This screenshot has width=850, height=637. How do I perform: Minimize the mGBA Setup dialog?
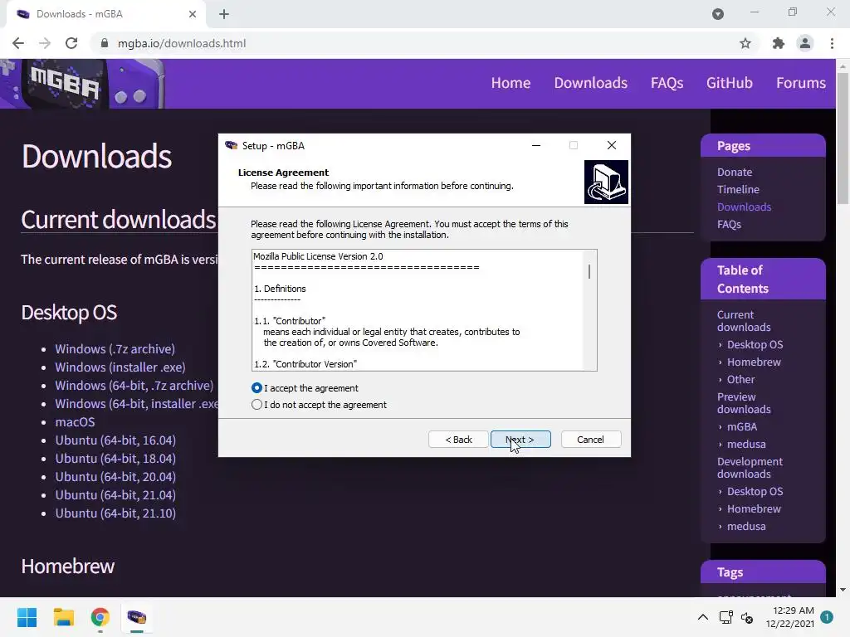click(536, 145)
